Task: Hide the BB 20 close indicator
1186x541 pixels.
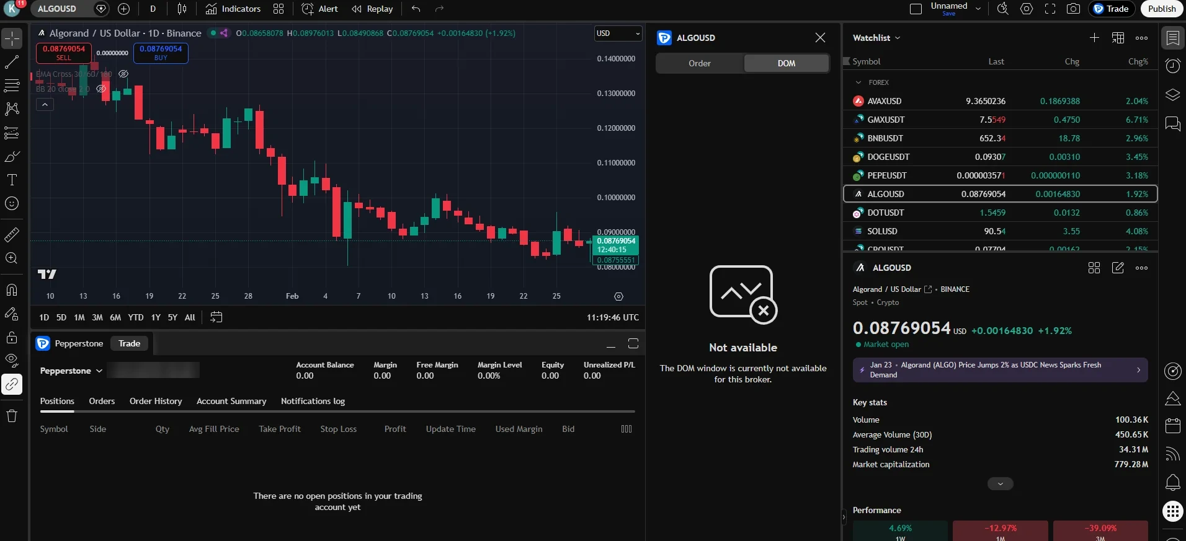Action: click(x=101, y=89)
